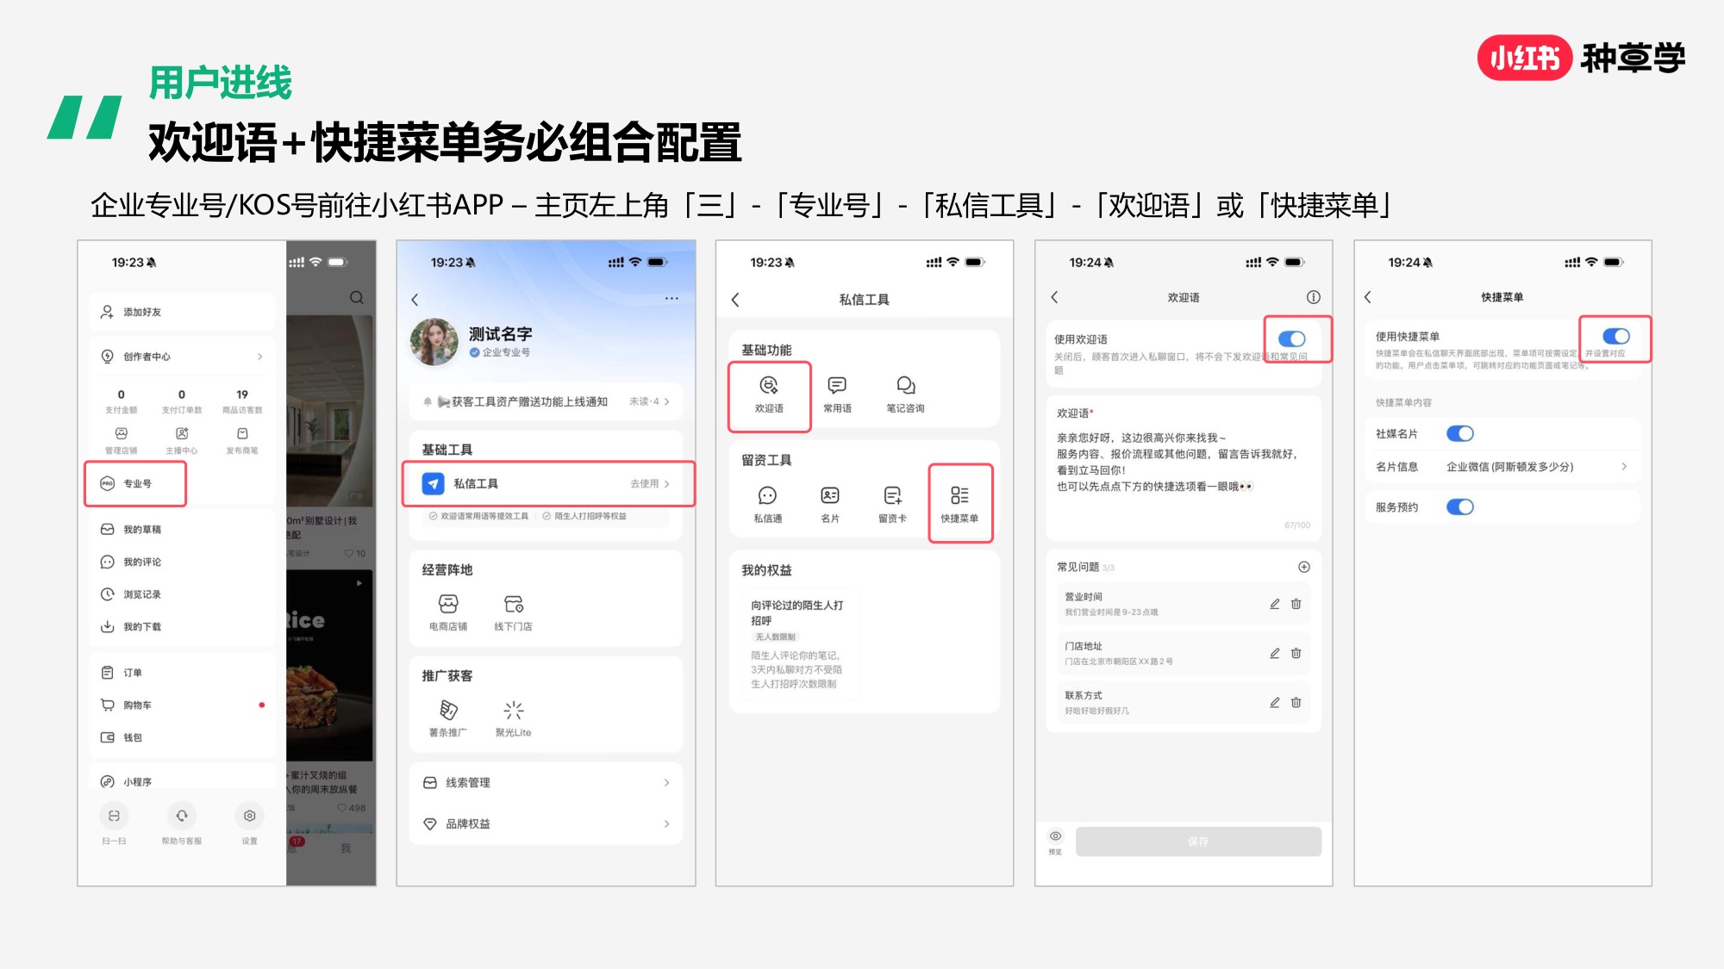Open 私信通 in 留资工具
Image resolution: width=1724 pixels, height=969 pixels.
coord(767,505)
